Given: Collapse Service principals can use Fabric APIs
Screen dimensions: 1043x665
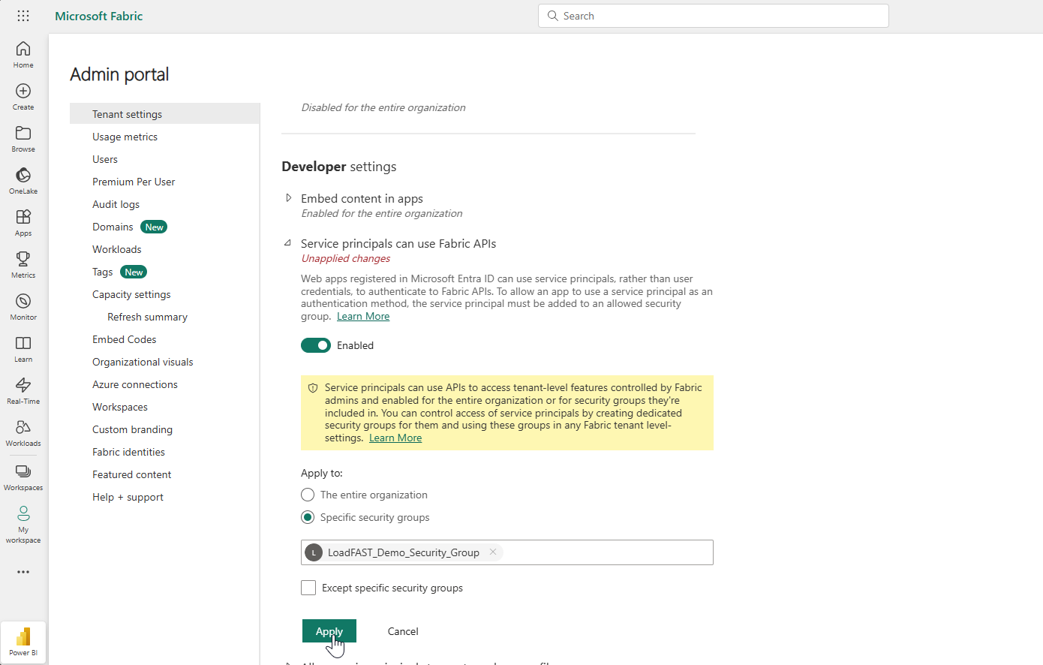Looking at the screenshot, I should [x=288, y=243].
